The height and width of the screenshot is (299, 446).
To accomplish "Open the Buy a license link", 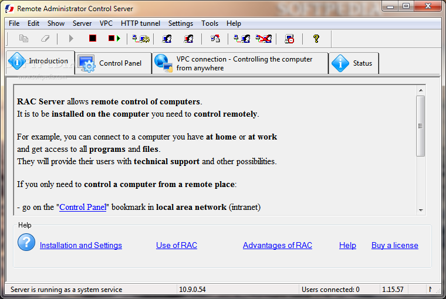I will click(395, 245).
